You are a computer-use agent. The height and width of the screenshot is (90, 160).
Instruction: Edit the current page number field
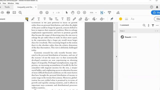coord(53,13)
